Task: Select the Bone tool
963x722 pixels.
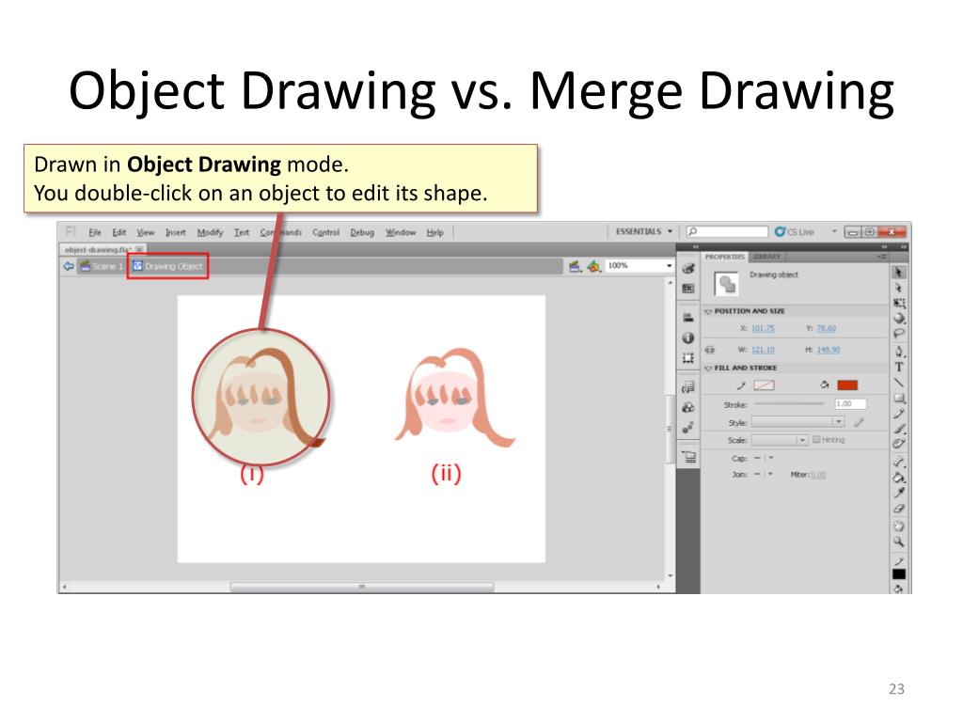Action: pos(898,462)
